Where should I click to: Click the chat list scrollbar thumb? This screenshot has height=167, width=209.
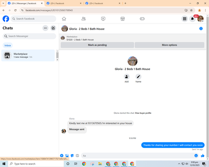pyautogui.click(x=57, y=55)
